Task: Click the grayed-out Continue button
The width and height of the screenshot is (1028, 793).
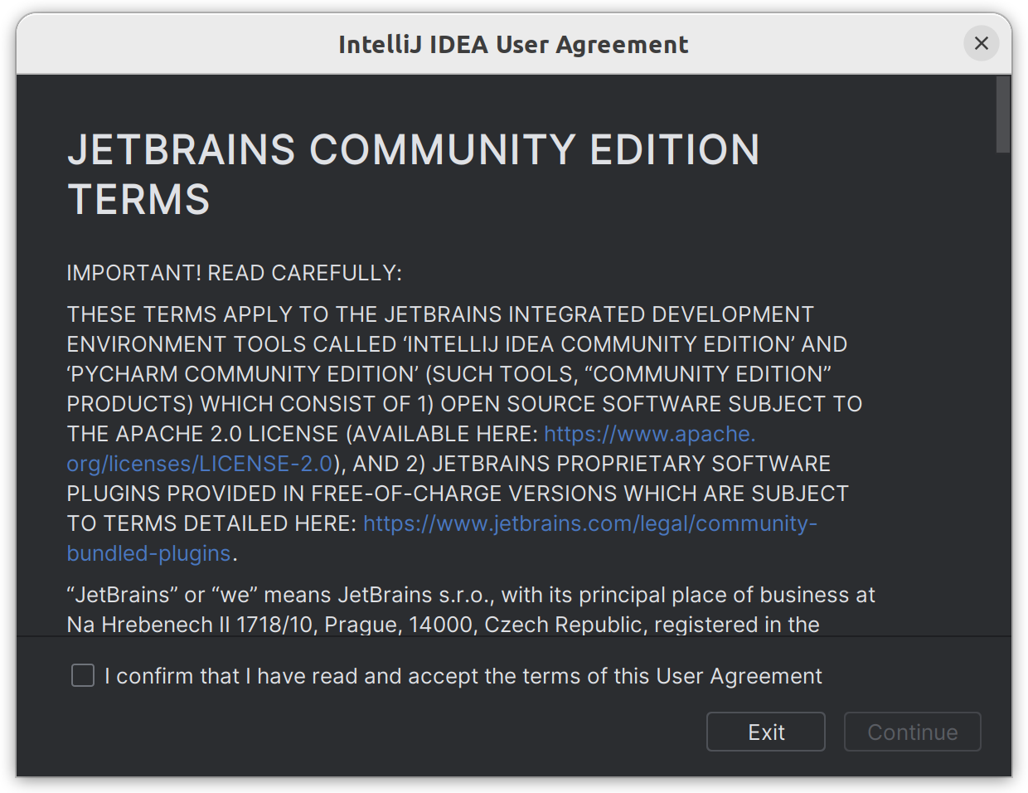Action: point(912,732)
